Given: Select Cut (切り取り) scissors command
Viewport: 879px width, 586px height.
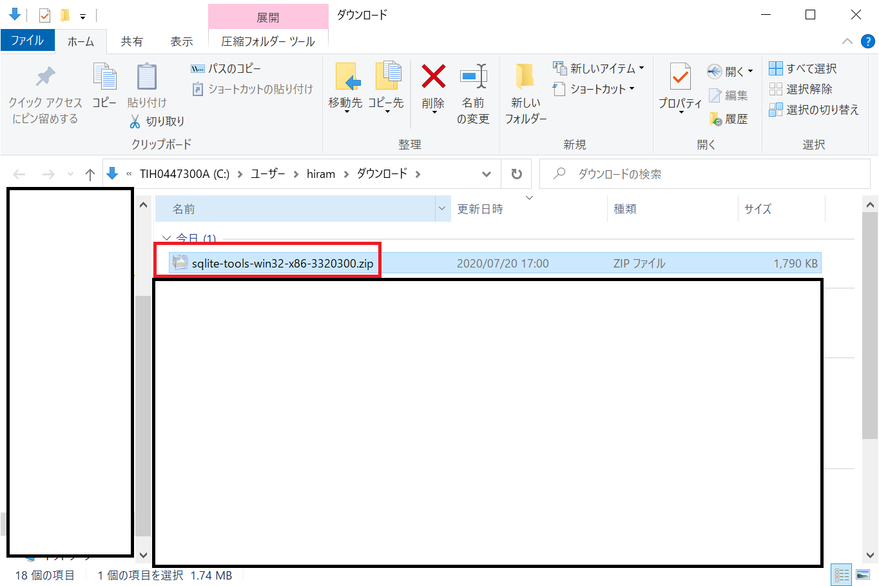Looking at the screenshot, I should click(157, 121).
